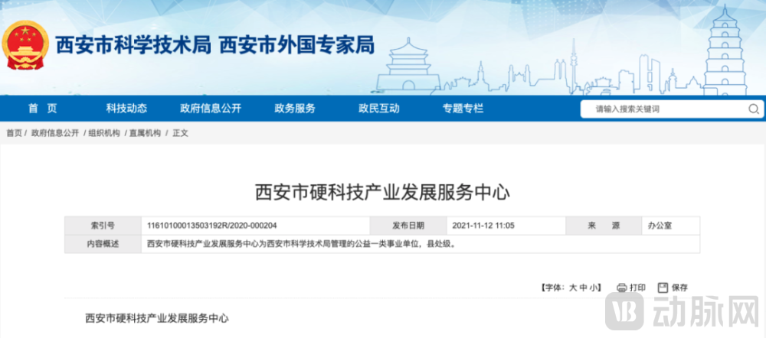Navigate to 组织机构 via breadcrumb
Image resolution: width=766 pixels, height=338 pixels.
point(104,133)
